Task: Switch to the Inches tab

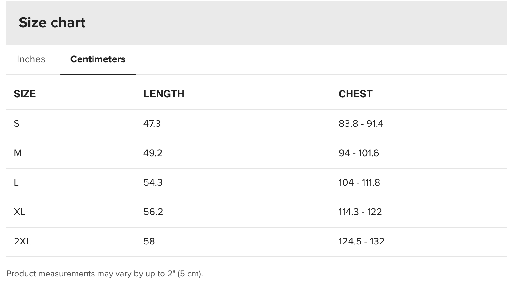Action: coord(31,59)
